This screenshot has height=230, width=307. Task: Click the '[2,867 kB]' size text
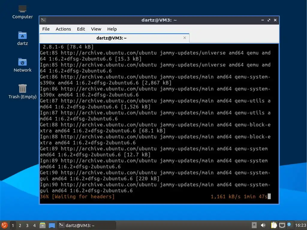[x=157, y=83]
